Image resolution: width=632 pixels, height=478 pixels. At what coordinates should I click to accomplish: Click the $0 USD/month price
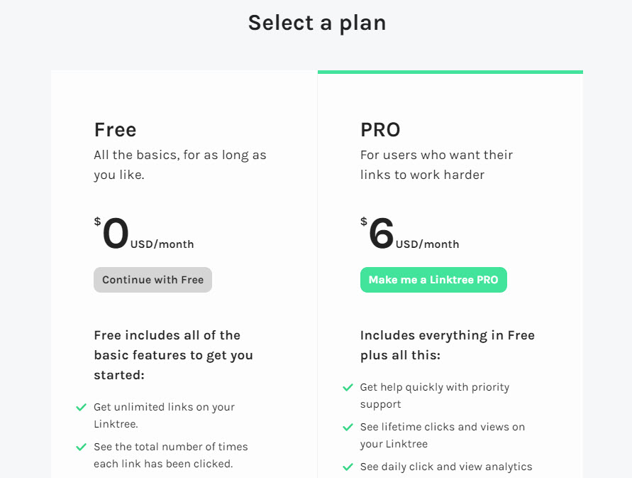[143, 234]
